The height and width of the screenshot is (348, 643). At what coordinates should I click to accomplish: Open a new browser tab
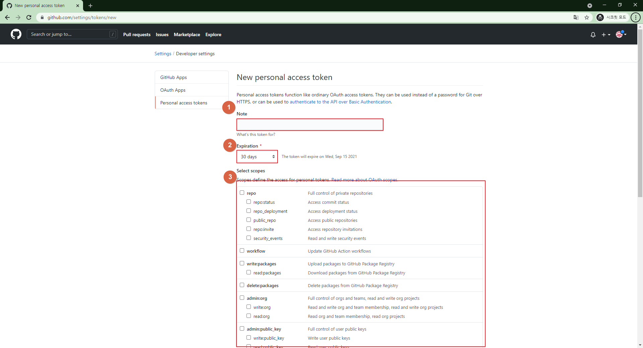(x=90, y=6)
